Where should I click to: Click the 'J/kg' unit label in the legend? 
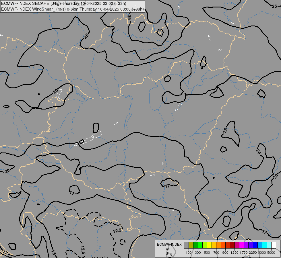click(x=169, y=254)
